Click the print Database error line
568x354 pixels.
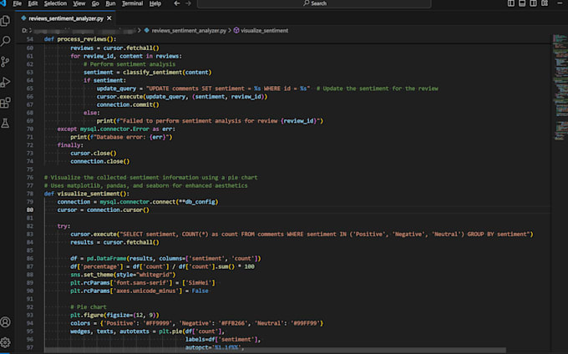(121, 137)
